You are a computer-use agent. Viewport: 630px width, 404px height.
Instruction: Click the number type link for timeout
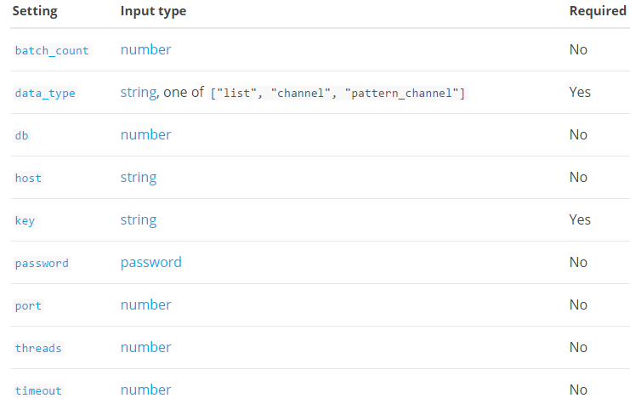click(x=145, y=390)
